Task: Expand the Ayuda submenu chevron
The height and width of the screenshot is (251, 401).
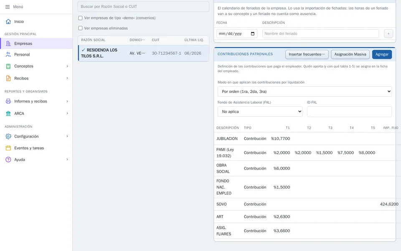Action: [x=67, y=159]
